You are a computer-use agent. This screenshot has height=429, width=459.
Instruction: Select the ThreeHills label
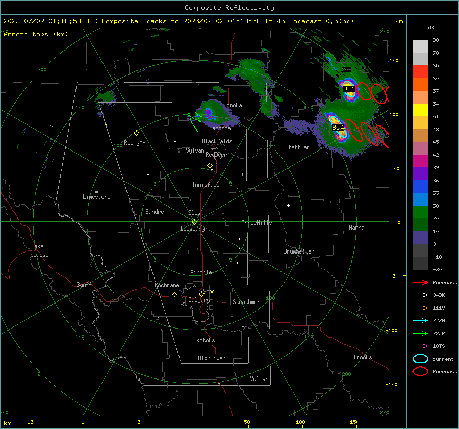[x=257, y=223]
